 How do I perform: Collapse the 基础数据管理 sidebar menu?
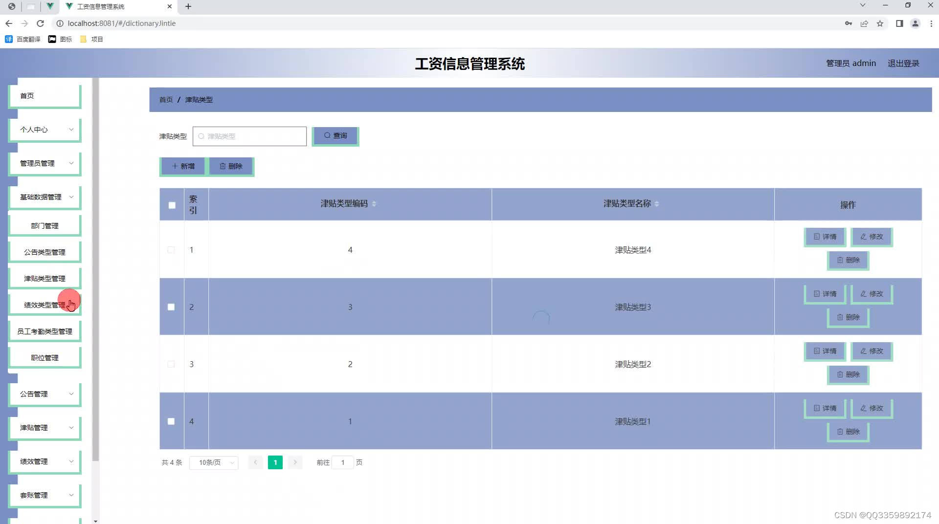[45, 197]
